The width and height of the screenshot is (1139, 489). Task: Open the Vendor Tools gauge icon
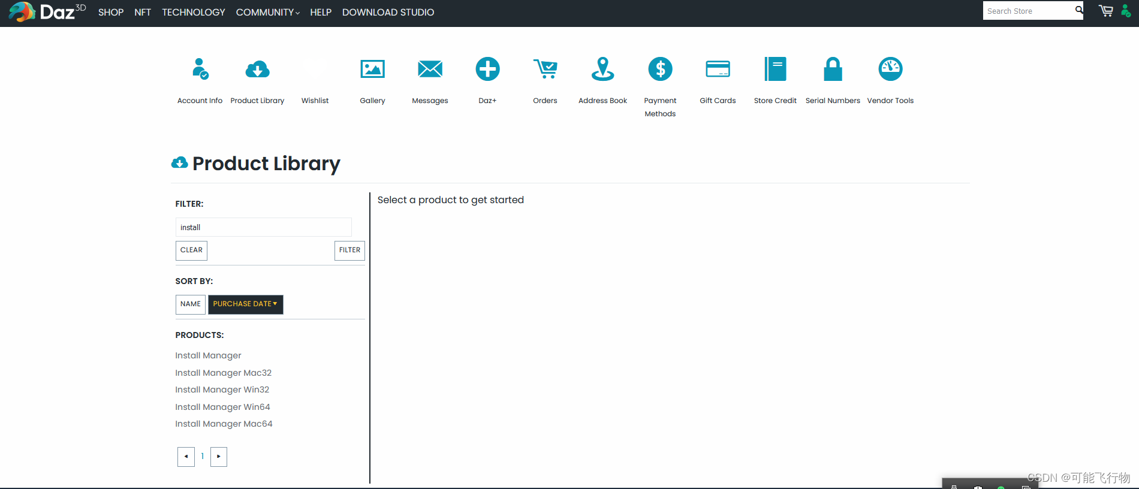point(890,69)
